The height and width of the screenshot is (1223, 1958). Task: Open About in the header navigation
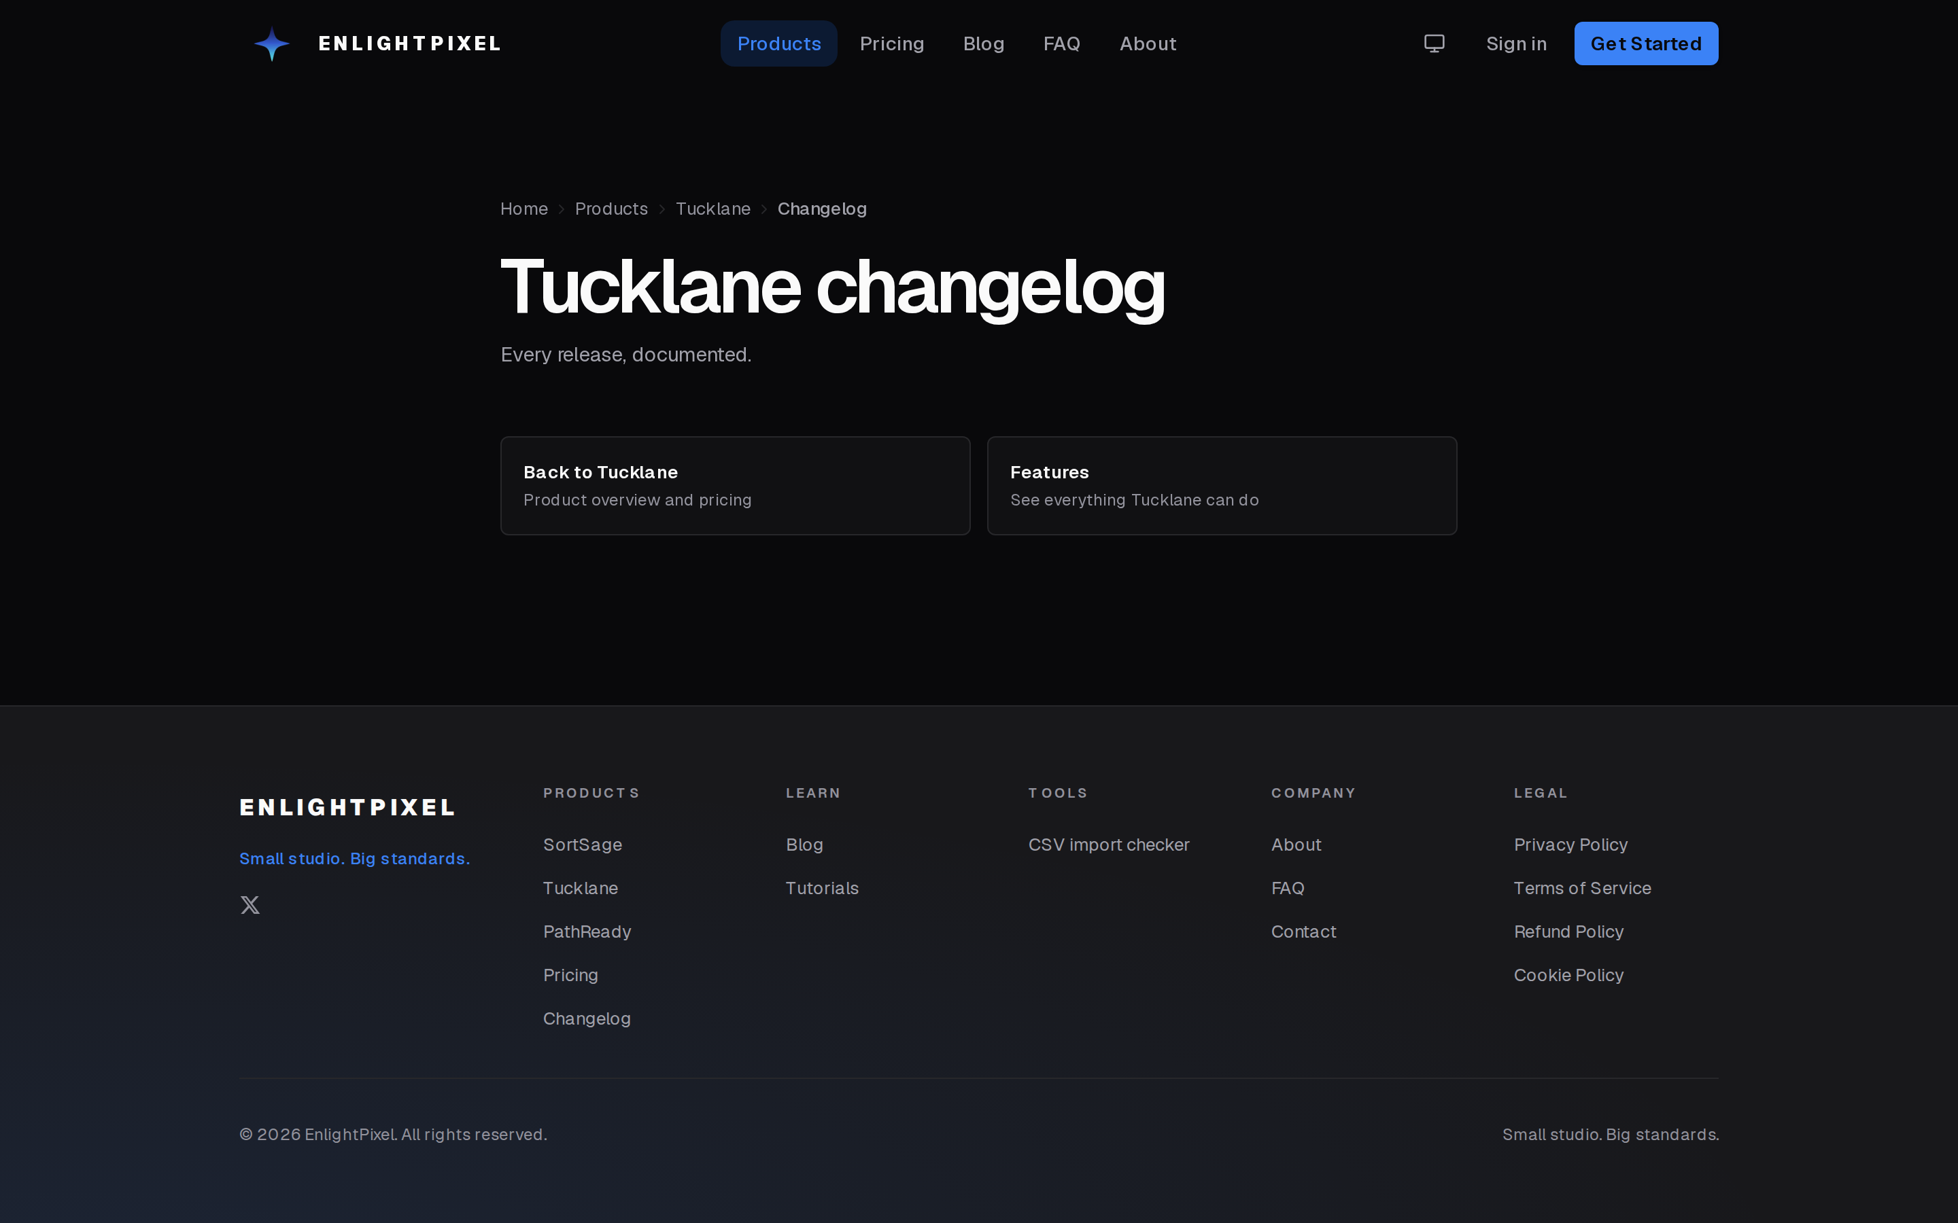pos(1148,43)
